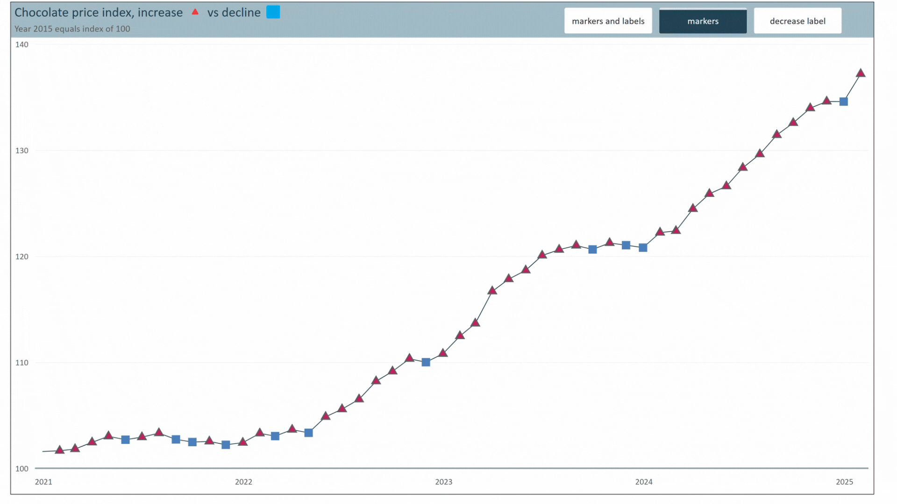Click the first blue square marker in 2021
This screenshot has height=504, width=897.
point(125,440)
